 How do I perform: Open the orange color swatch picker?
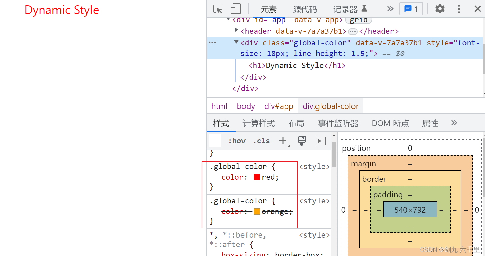tap(257, 211)
